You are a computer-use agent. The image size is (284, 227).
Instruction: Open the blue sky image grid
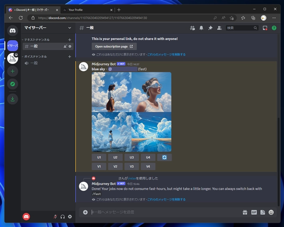(x=132, y=112)
